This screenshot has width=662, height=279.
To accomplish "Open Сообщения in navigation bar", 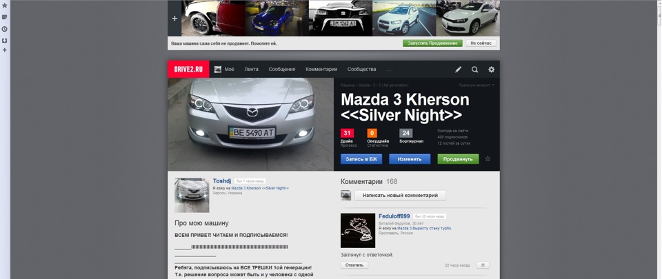I will 282,70.
